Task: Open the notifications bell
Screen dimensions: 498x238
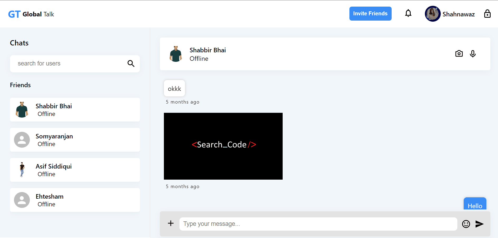Action: coord(408,13)
